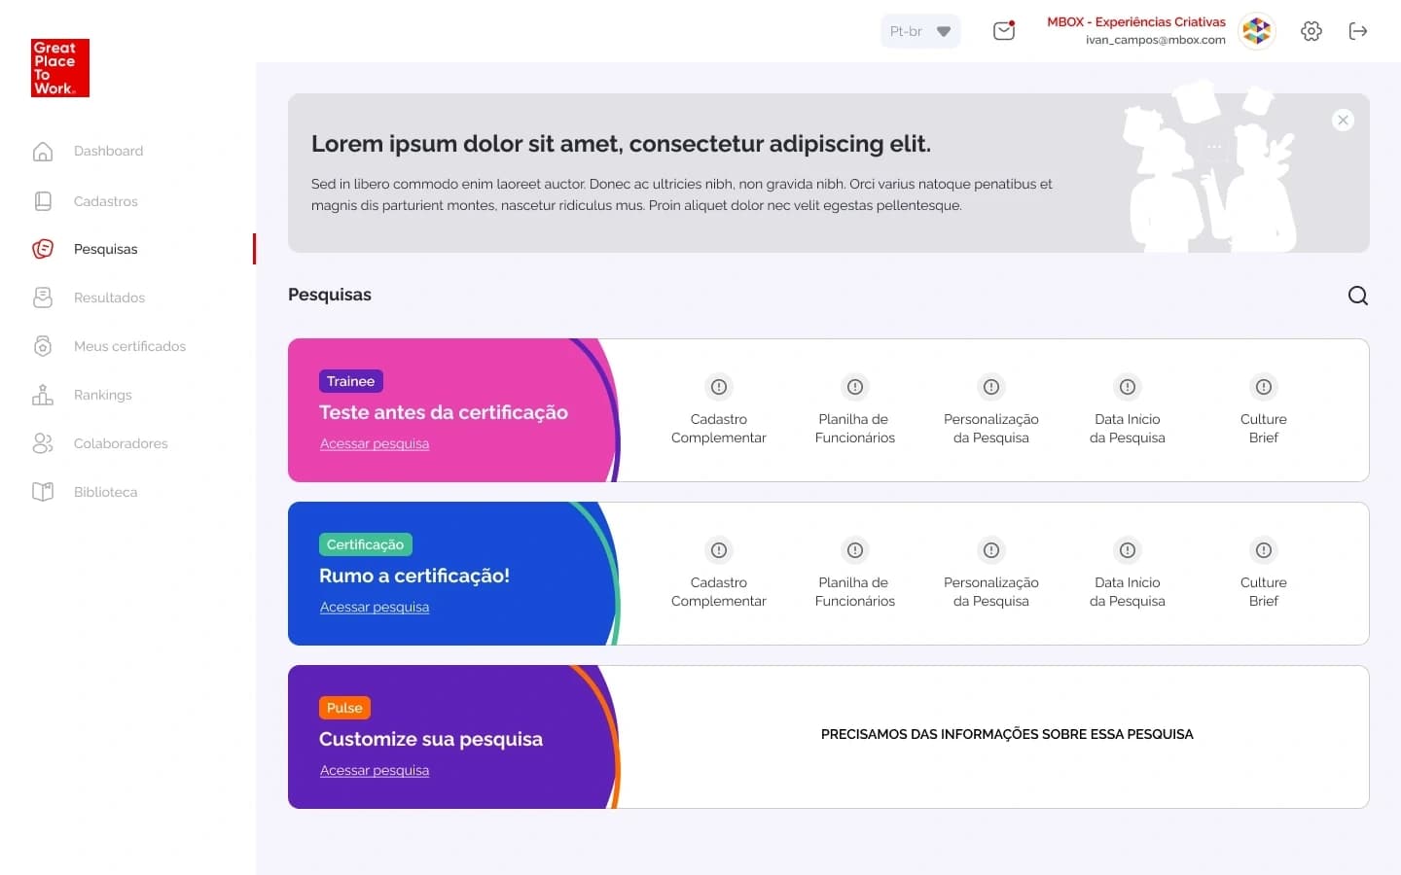Open Resultados menu item
The width and height of the screenshot is (1401, 875).
click(109, 297)
